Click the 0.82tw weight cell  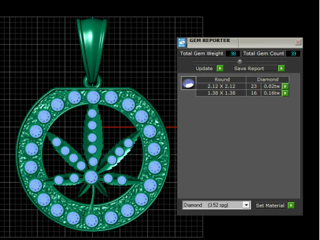pyautogui.click(x=271, y=86)
